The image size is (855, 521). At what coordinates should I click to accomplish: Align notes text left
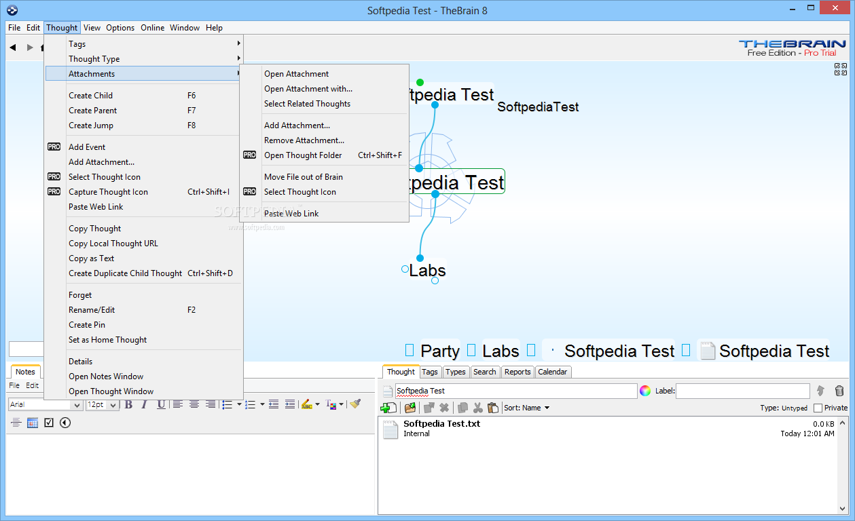pyautogui.click(x=178, y=404)
